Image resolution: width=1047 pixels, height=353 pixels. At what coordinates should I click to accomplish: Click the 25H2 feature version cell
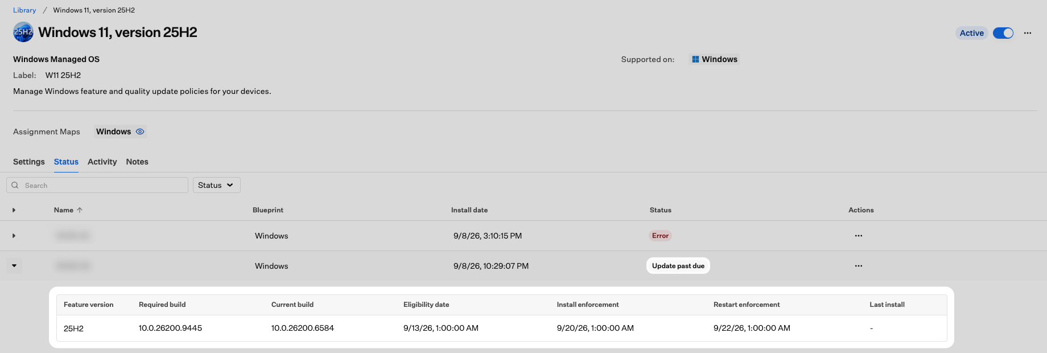(74, 329)
